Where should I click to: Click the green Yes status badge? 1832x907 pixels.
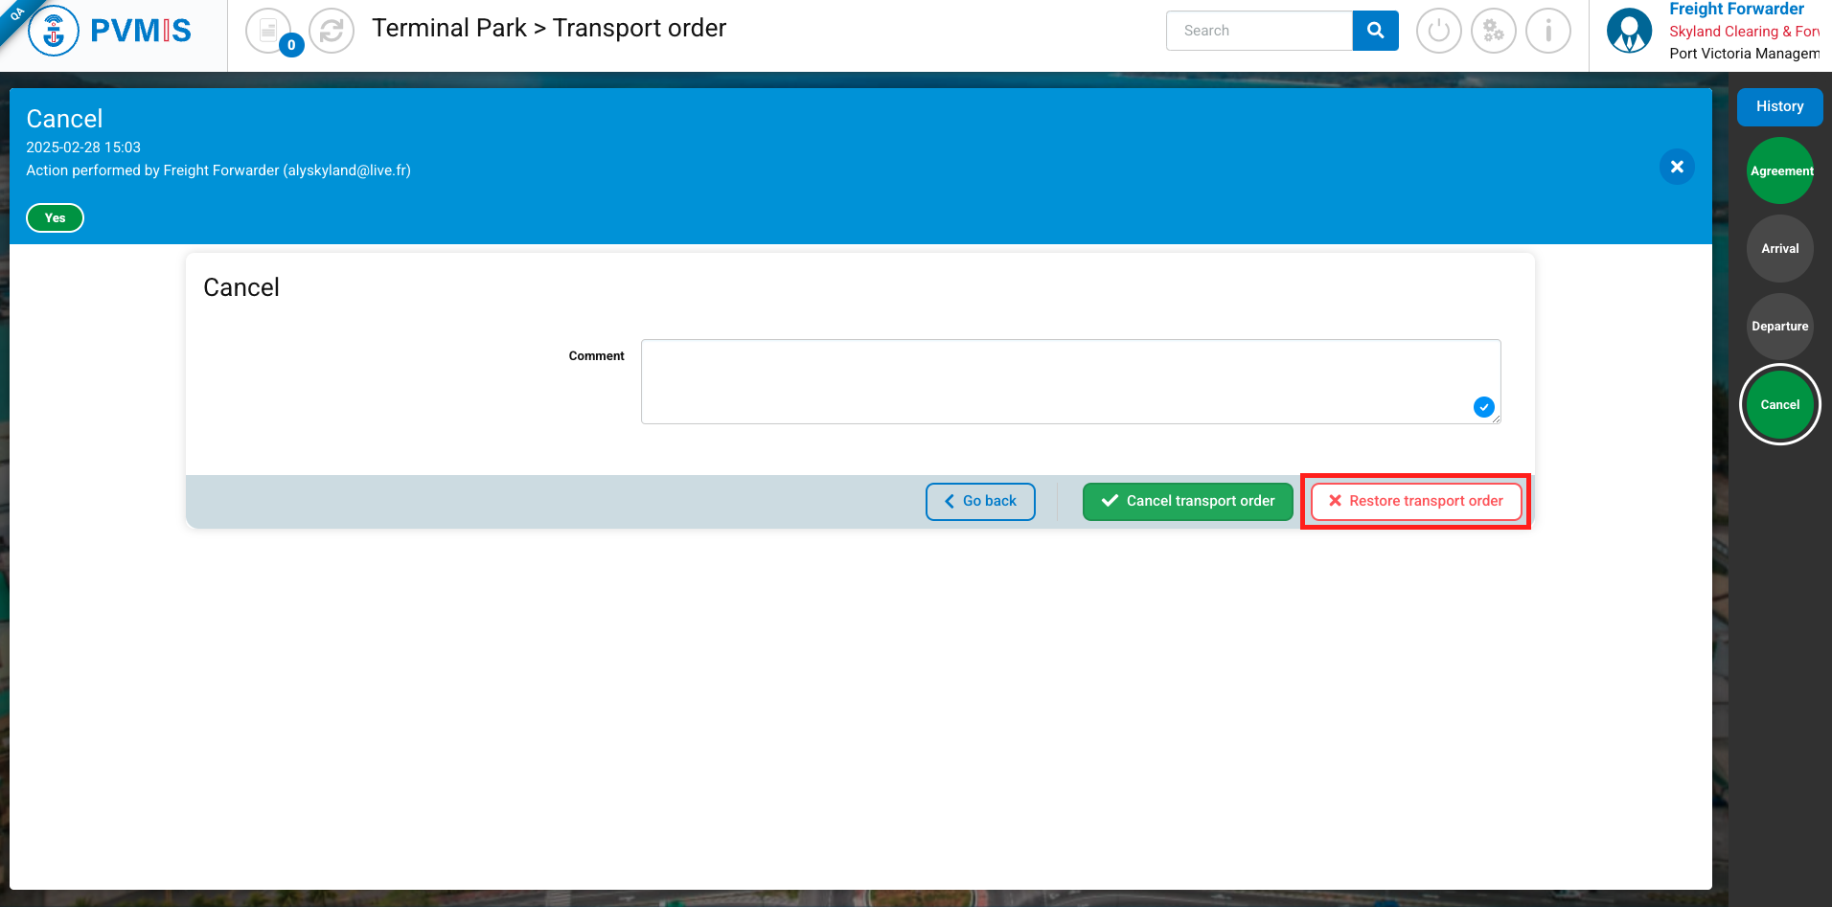(55, 218)
